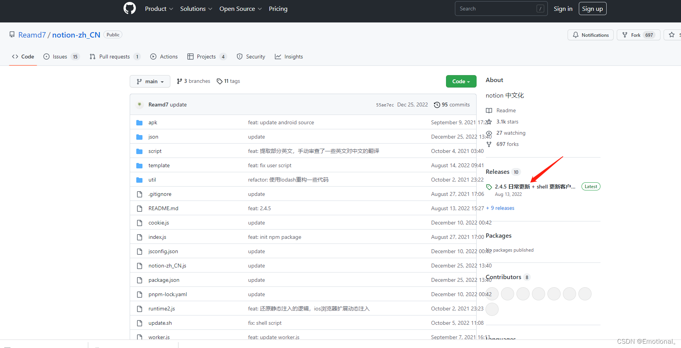Click the index.js file icon

pos(139,237)
